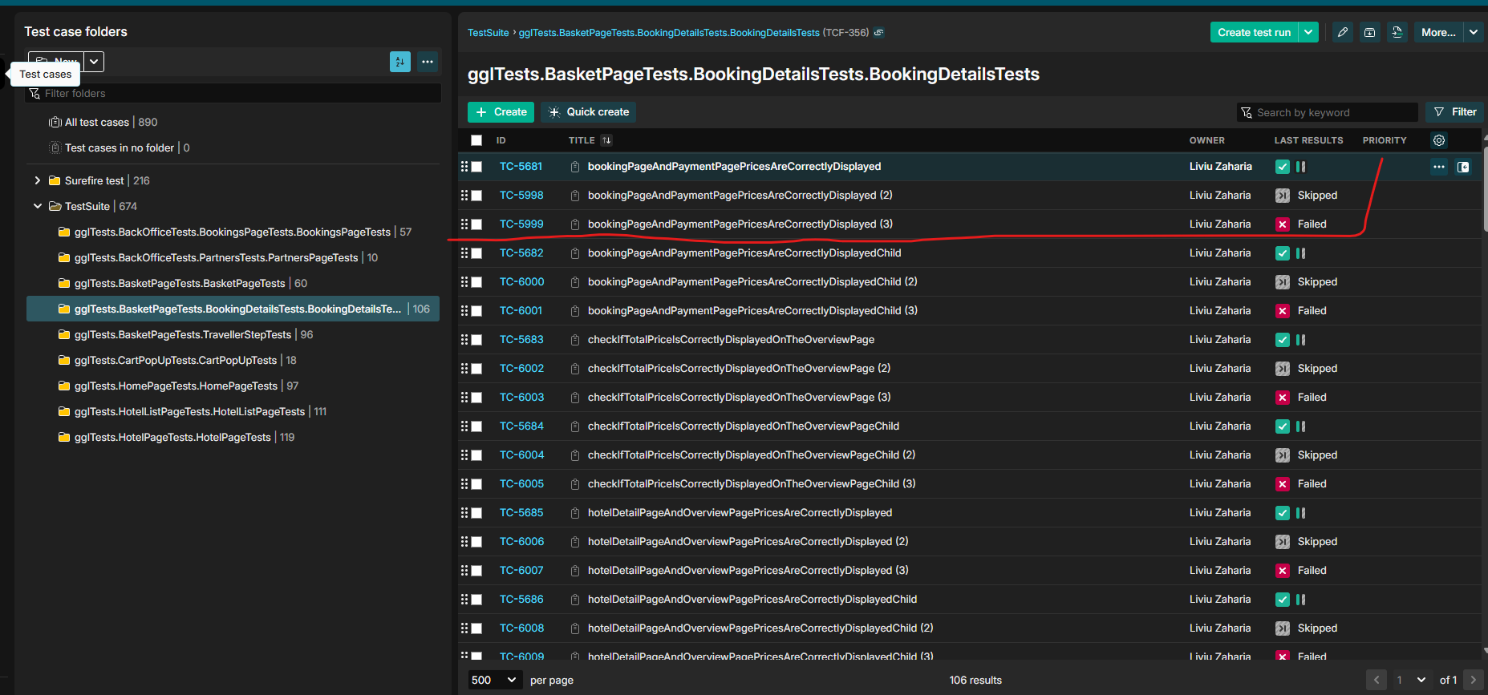Click the Quick create button

pos(589,112)
